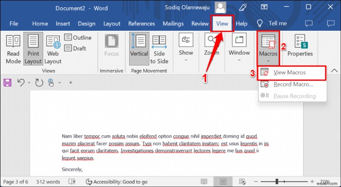The width and height of the screenshot is (341, 187).
Task: Go to the Layout tab
Action: (x=112, y=23)
